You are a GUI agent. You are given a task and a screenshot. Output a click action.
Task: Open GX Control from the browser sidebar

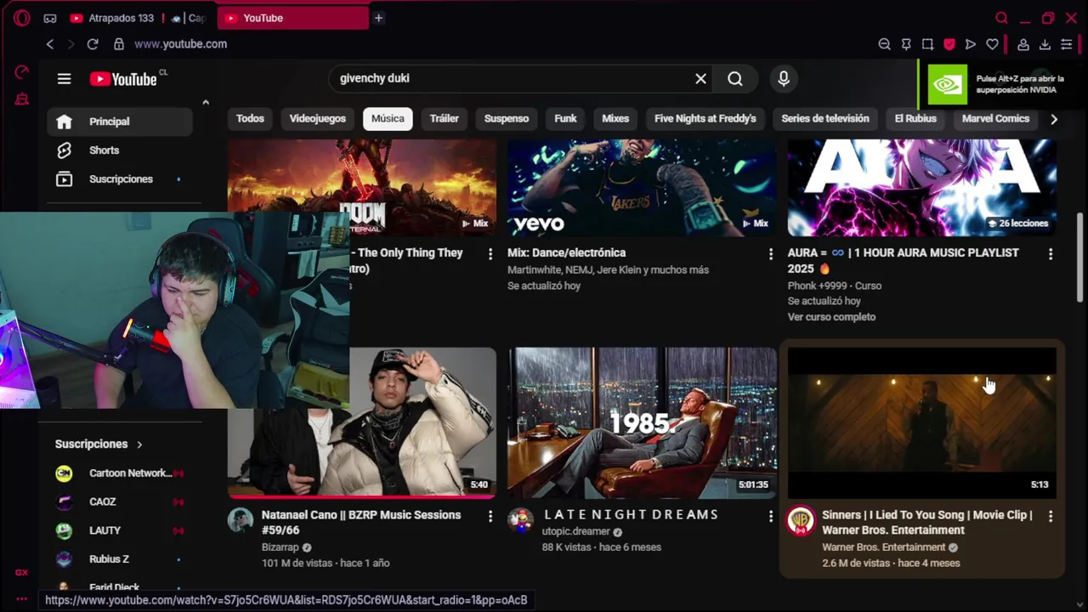pos(22,72)
